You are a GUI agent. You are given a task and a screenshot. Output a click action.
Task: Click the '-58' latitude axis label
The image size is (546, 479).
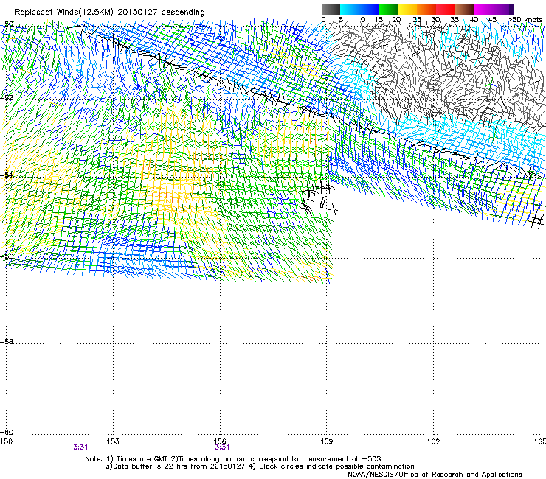click(7, 342)
